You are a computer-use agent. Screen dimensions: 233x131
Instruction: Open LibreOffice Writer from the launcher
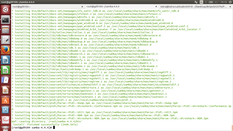coord(6,60)
